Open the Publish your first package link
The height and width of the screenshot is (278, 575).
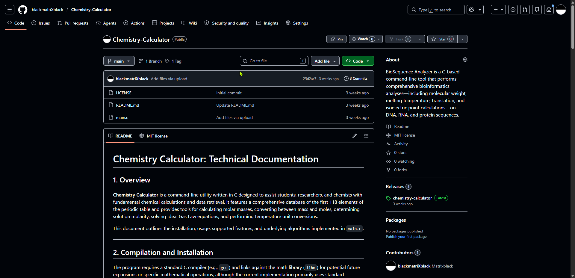pyautogui.click(x=406, y=237)
